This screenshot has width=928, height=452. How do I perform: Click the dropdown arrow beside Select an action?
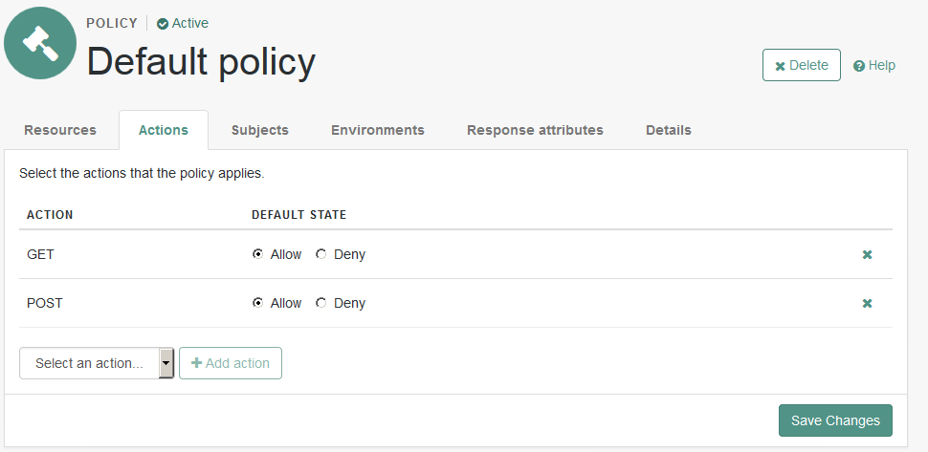166,363
